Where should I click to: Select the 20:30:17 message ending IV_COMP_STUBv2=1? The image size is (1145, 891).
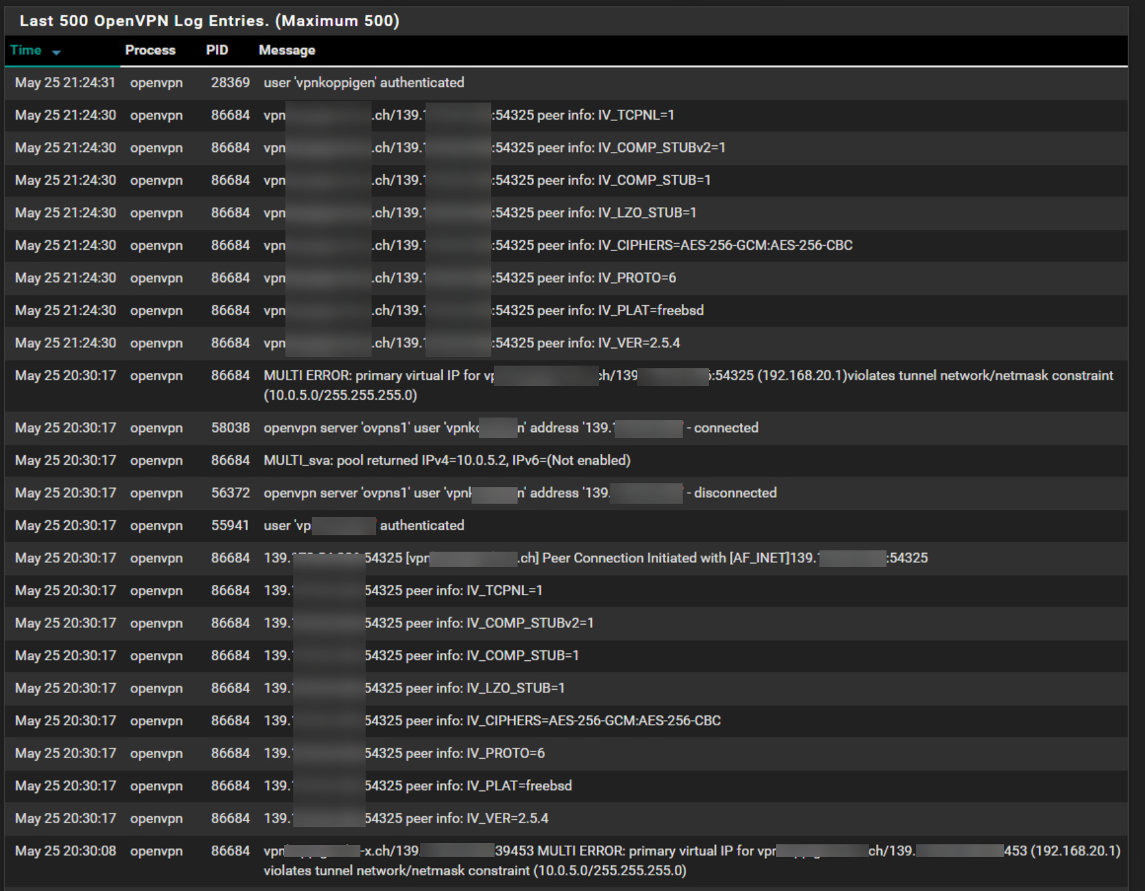coord(429,623)
